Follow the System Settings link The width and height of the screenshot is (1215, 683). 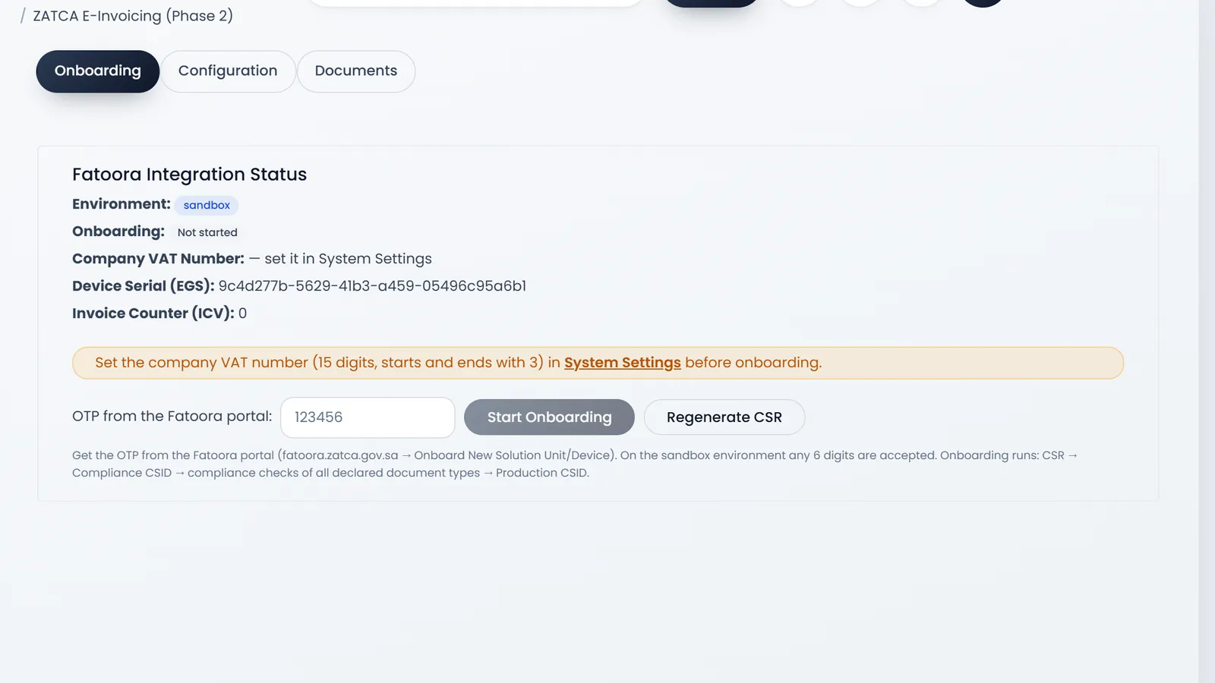pos(623,363)
